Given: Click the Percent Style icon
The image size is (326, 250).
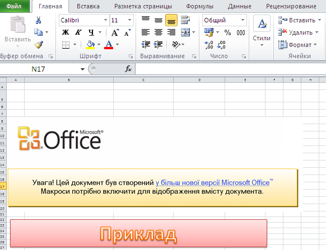Looking at the screenshot, I should 227,32.
